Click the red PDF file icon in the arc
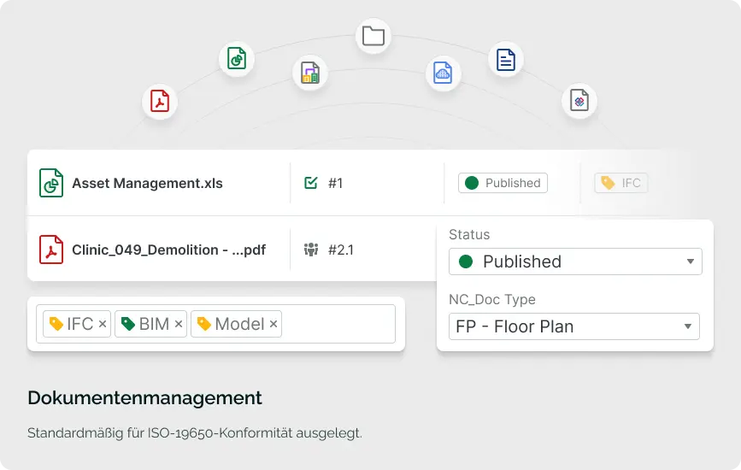This screenshot has height=470, width=741. coord(160,101)
